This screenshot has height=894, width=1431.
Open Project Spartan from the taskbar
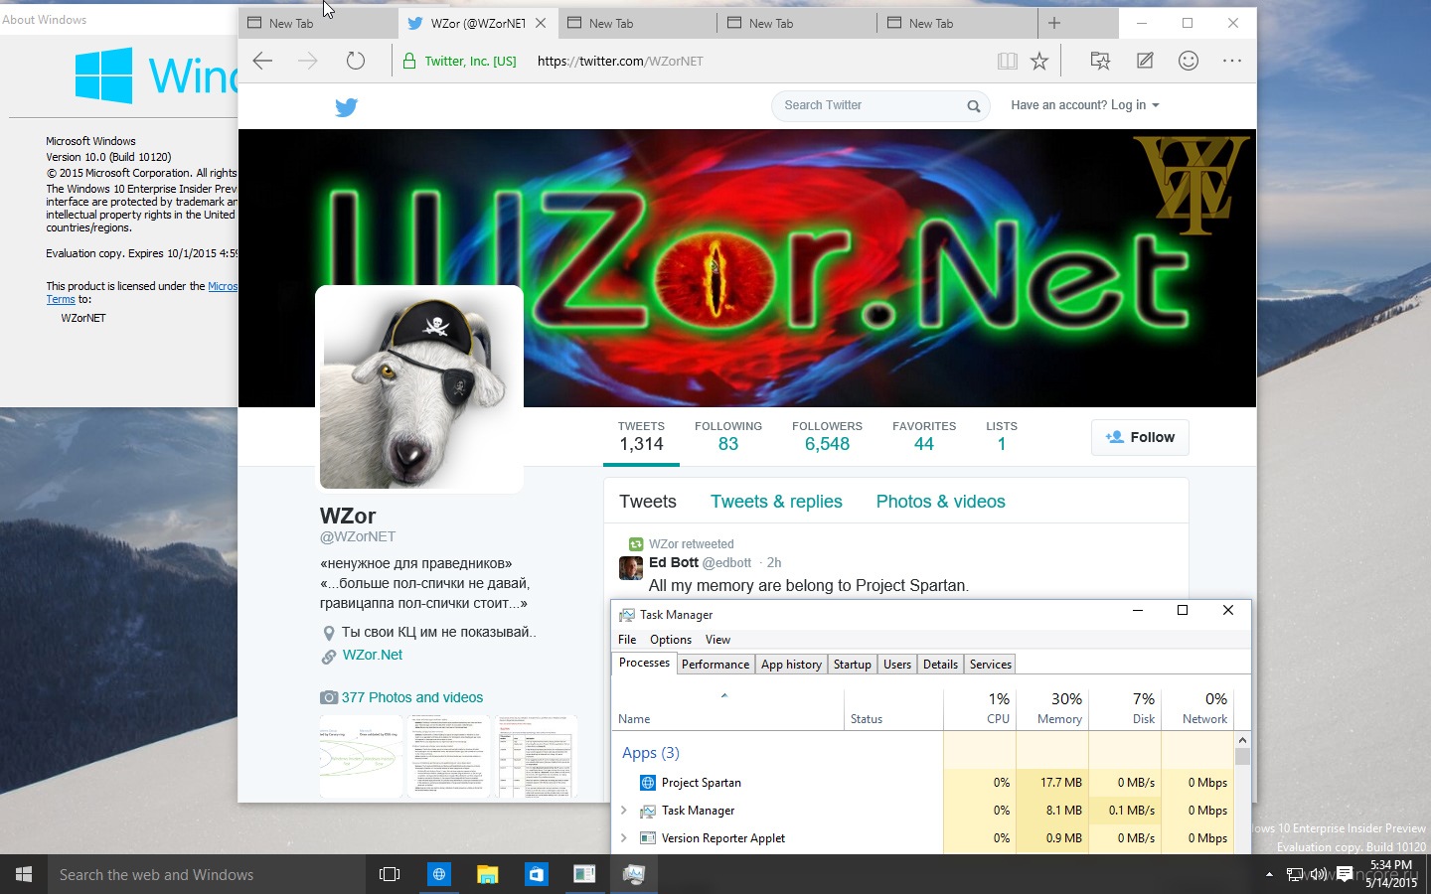(x=438, y=874)
